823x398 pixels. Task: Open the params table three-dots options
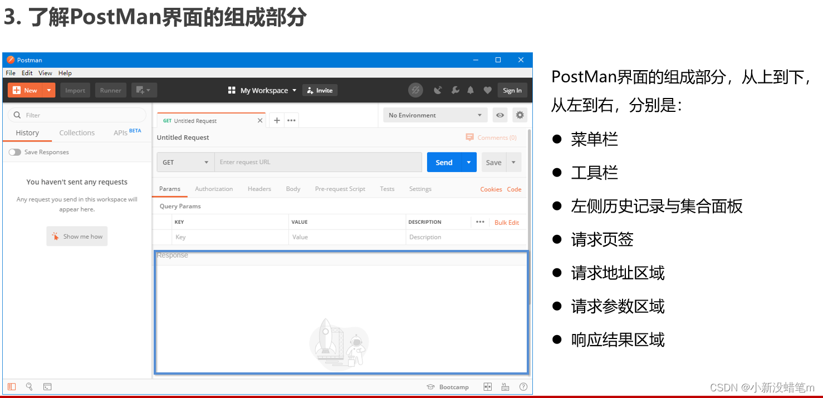[480, 222]
